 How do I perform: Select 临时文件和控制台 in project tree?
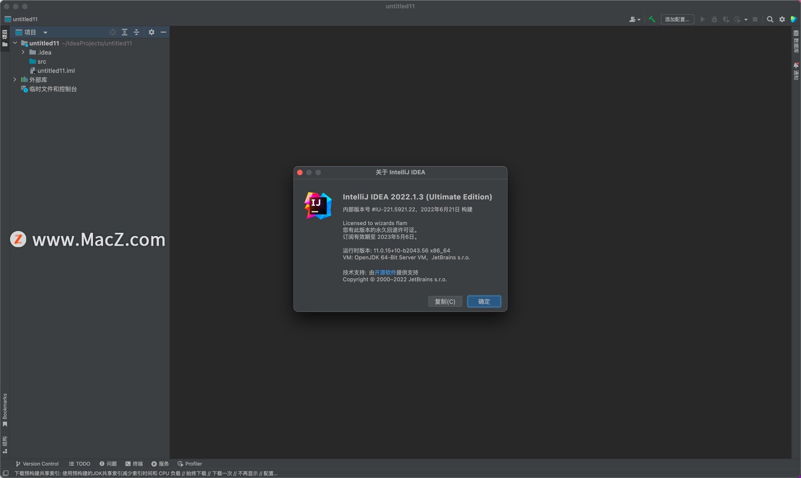click(89, 89)
